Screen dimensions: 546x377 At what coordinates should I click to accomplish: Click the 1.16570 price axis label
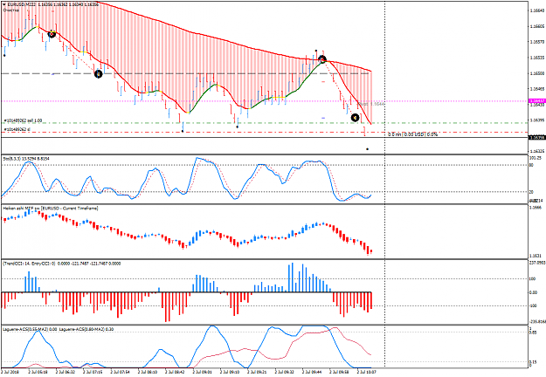tap(536, 42)
